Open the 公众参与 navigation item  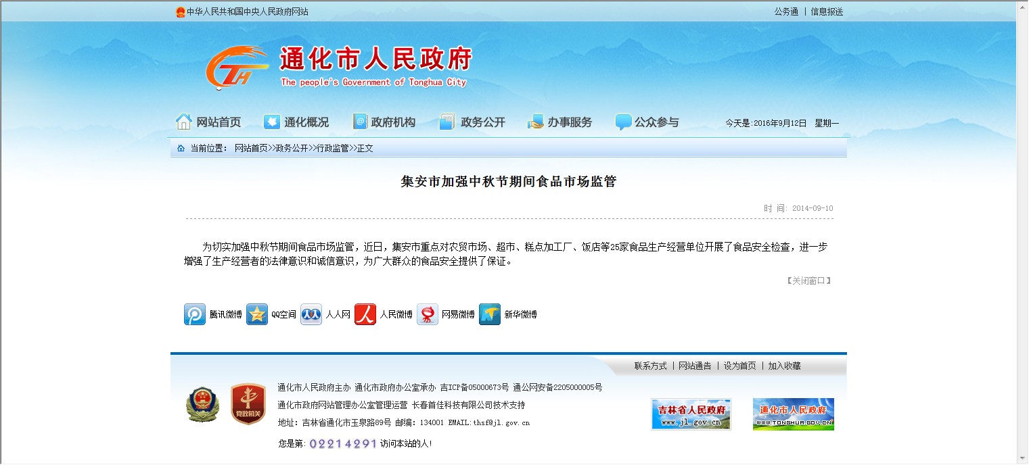(x=647, y=122)
